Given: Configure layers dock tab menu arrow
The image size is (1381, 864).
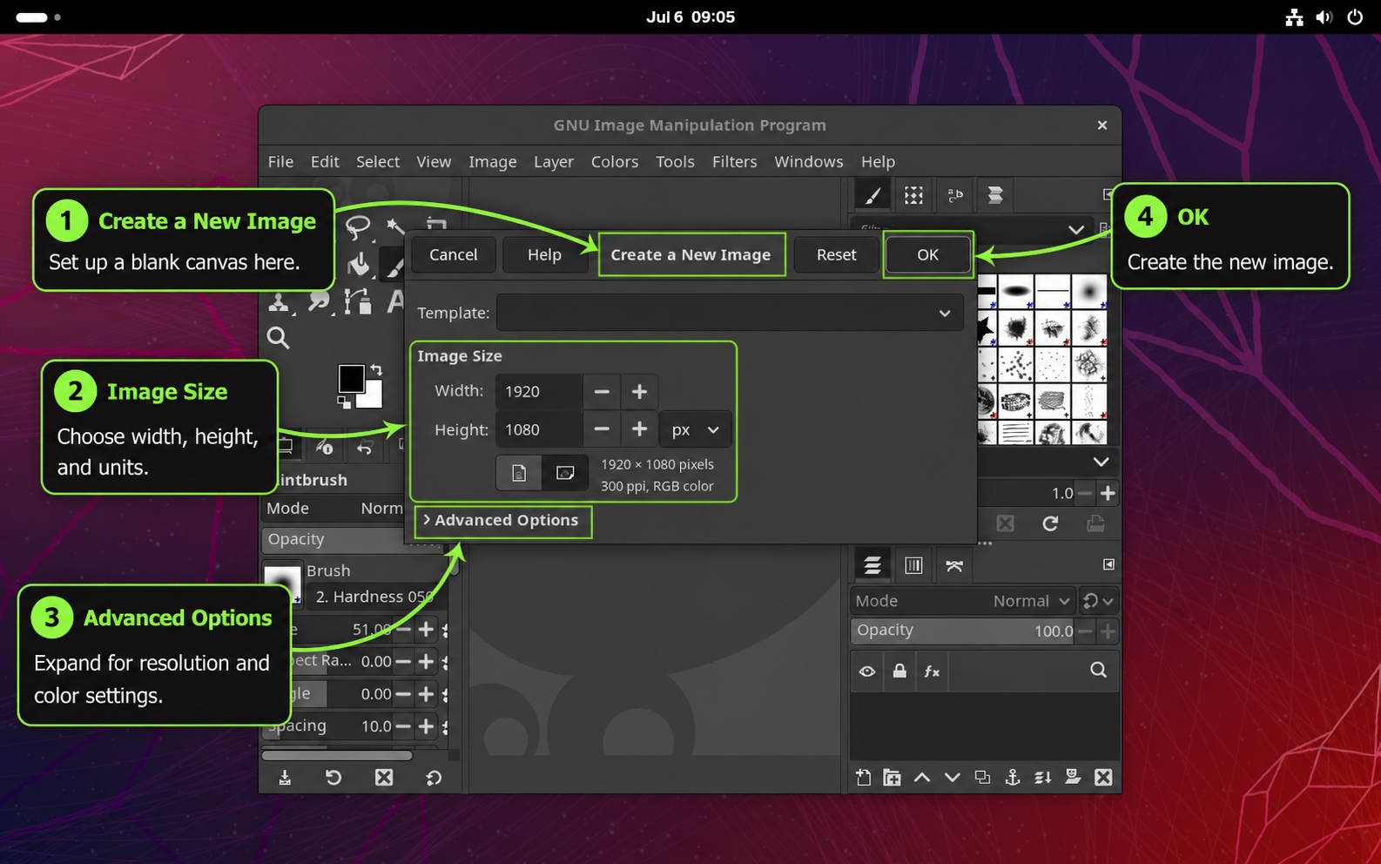Looking at the screenshot, I should tap(1108, 564).
